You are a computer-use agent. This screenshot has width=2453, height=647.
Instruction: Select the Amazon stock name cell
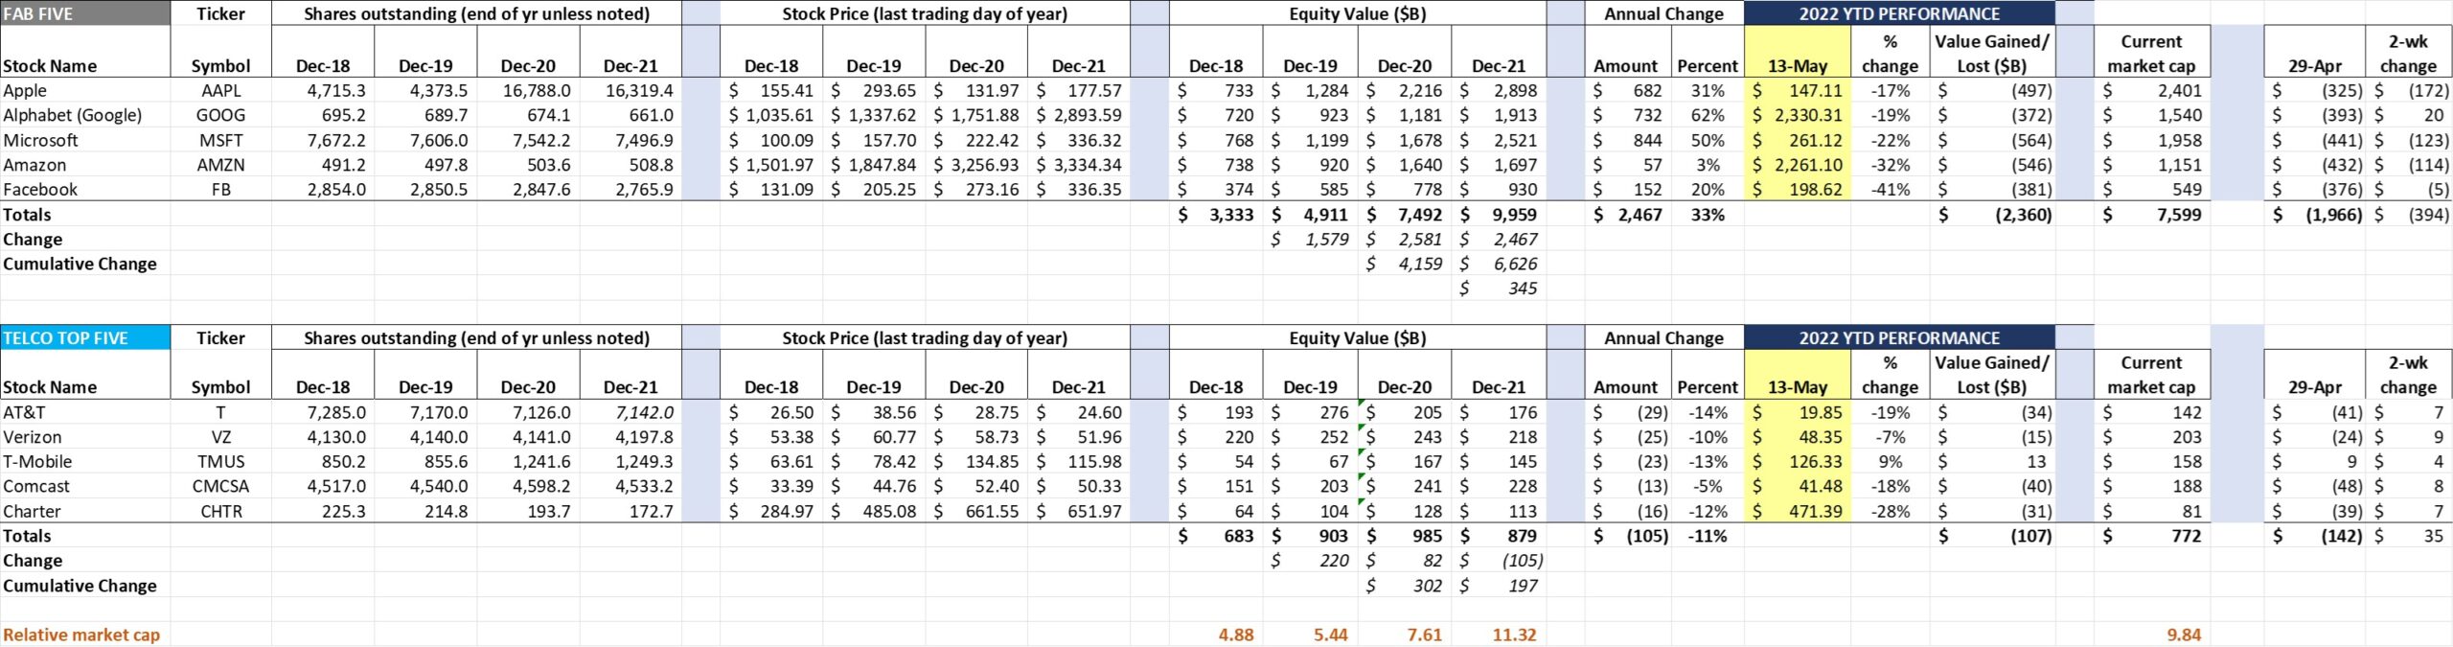[x=85, y=165]
